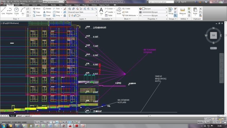Viewport: 227px width, 128px height.
Task: Select the Polyline tool
Action: (9, 10)
